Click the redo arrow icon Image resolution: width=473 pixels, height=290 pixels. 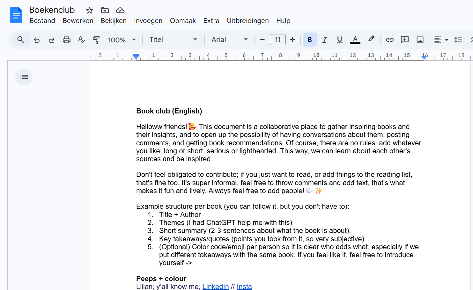click(51, 40)
